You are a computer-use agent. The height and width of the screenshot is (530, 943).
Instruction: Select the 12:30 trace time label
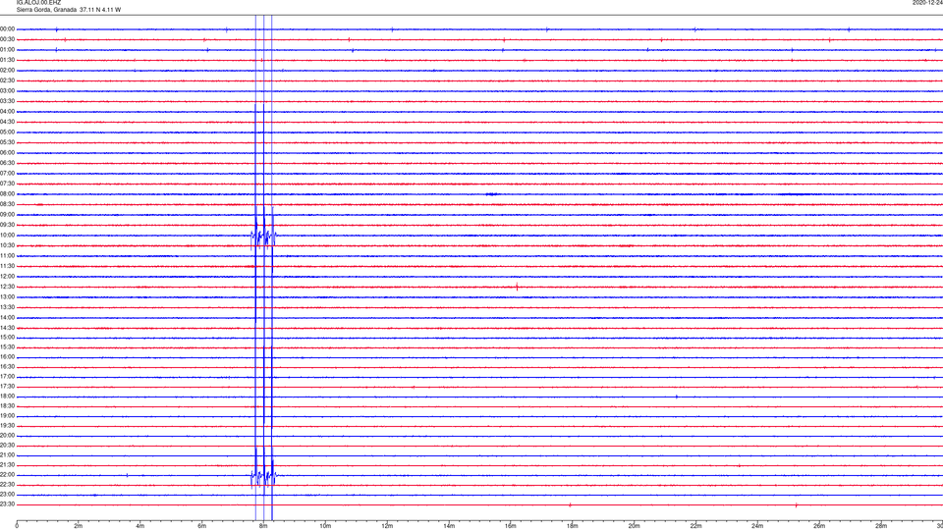[x=7, y=287]
